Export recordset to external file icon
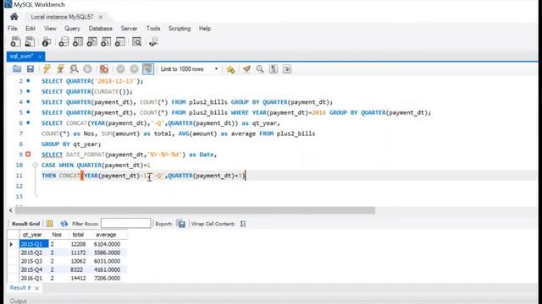The width and height of the screenshot is (542, 304). [180, 224]
